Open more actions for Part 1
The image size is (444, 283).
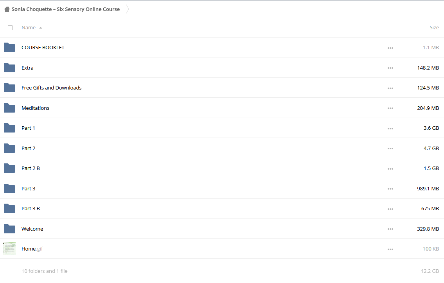[x=390, y=129]
